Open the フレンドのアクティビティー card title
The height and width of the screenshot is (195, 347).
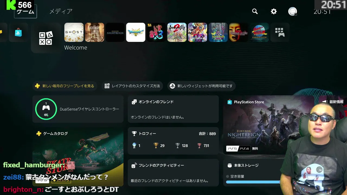tap(161, 165)
